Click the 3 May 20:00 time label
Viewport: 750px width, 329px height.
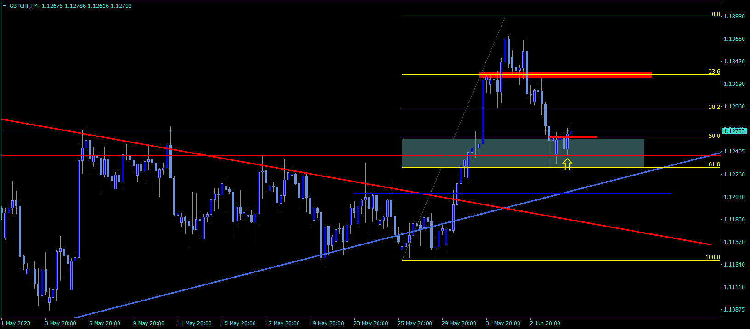(61, 323)
